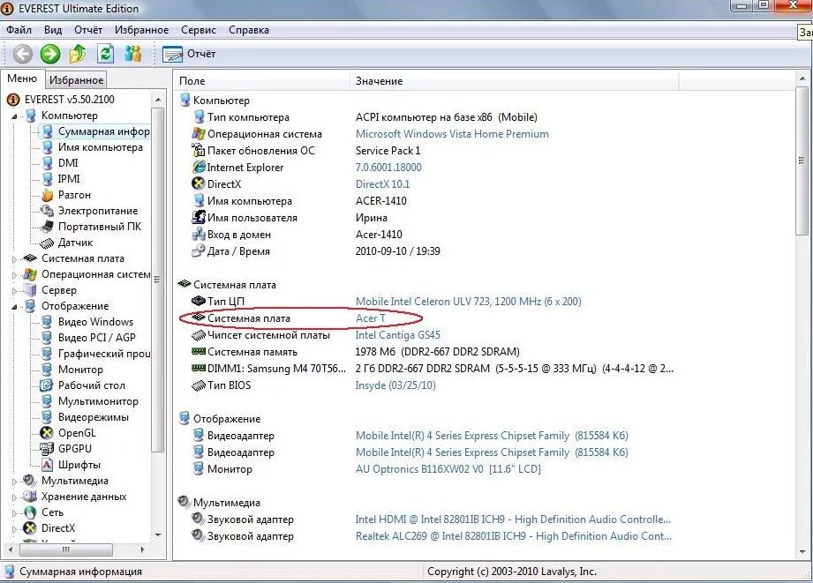Viewport: 813px width, 583px height.
Task: Click the Up level arrow toolbar icon
Action: coord(78,54)
